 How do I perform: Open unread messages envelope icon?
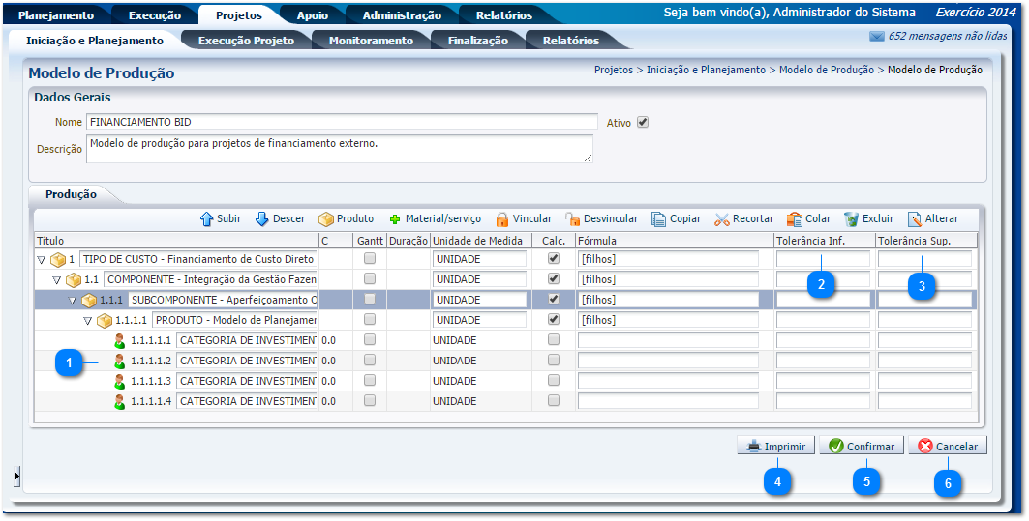coord(877,37)
